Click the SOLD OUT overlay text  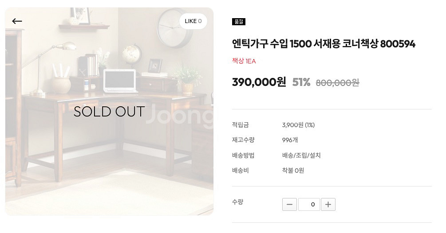click(109, 112)
